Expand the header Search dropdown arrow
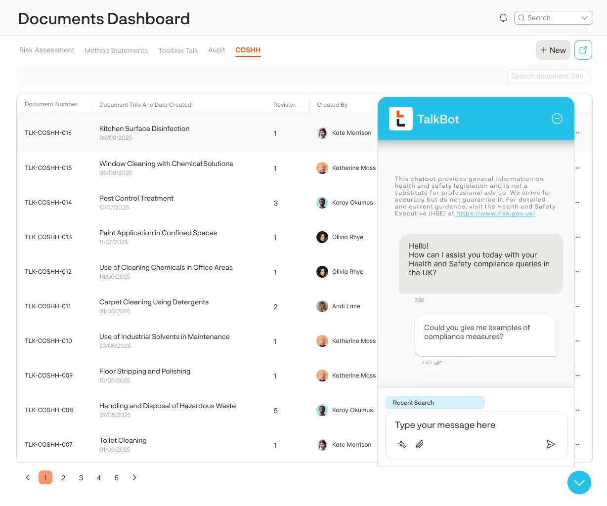 pos(584,18)
